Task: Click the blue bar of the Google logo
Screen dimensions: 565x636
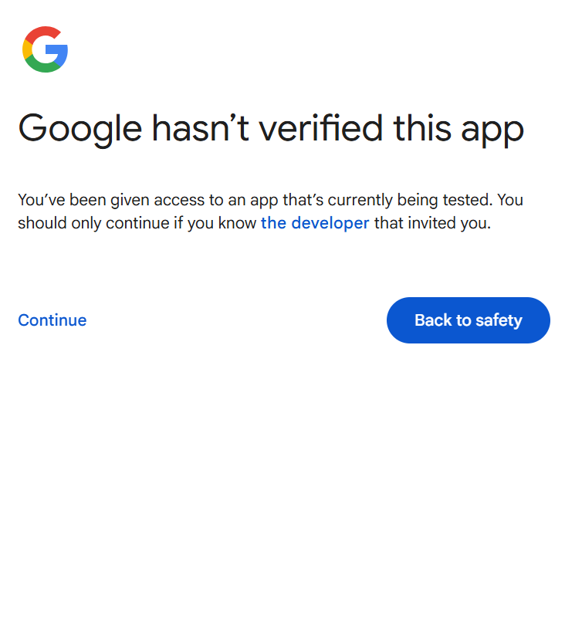Action: (58, 50)
